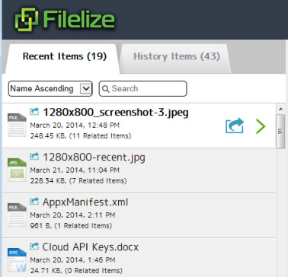Screen dimensions: 288x277
Task: Expand details with green chevron arrow
Action: [x=261, y=126]
